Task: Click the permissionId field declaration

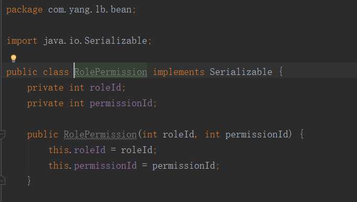Action: 121,104
